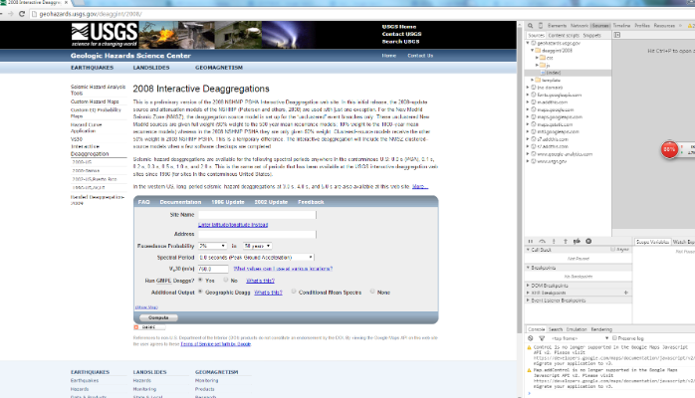
Task: Click the EARTHQUAKES top navigation link
Action: pos(93,68)
